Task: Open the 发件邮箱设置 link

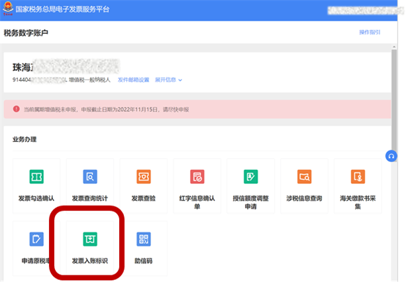Action: pyautogui.click(x=133, y=80)
